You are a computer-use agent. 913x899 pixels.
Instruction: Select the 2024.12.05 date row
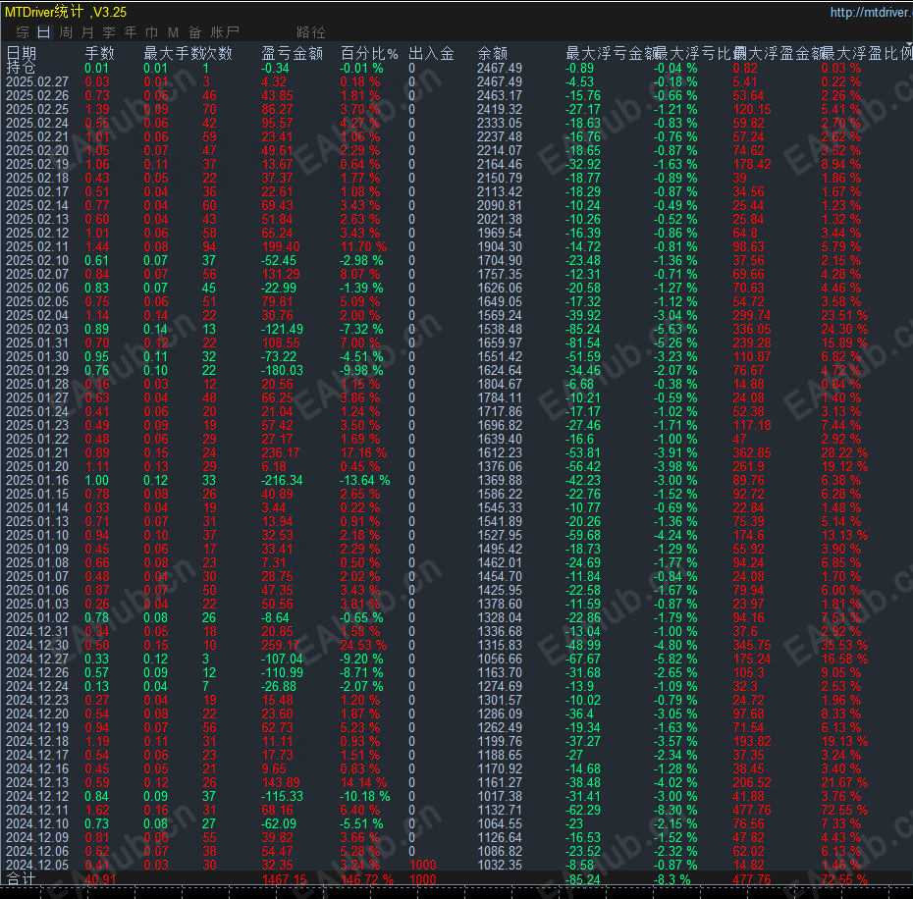[37, 866]
